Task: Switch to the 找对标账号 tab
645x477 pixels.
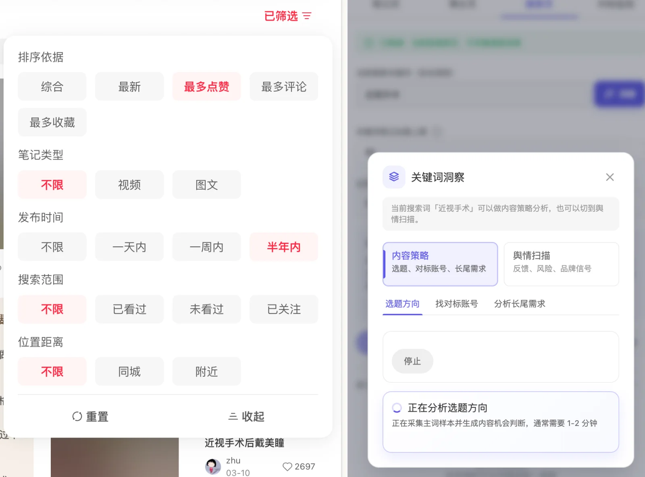Action: point(456,304)
